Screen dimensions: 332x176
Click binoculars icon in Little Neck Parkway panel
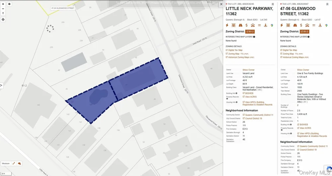(240, 25)
